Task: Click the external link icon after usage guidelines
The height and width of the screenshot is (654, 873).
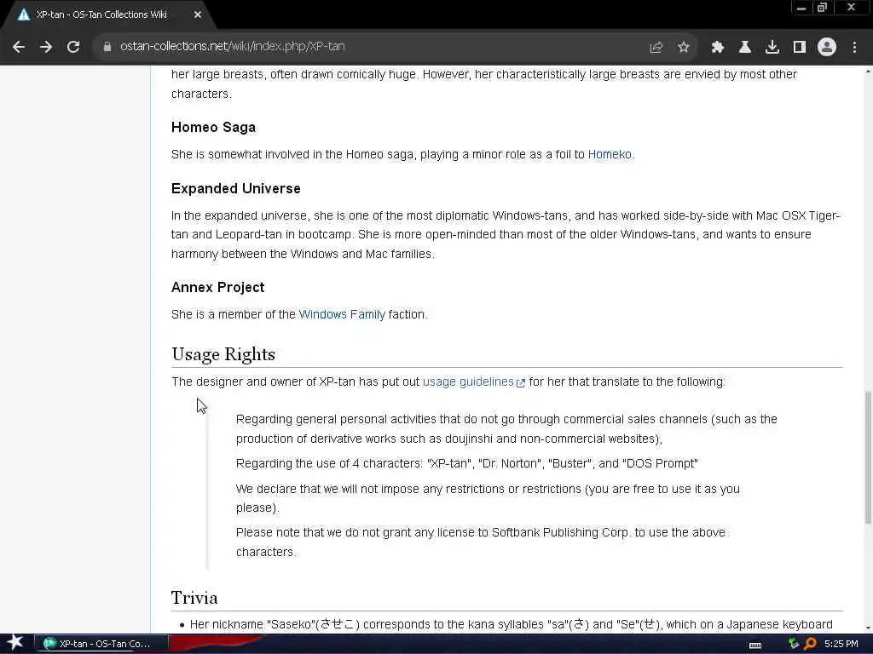Action: click(x=521, y=383)
